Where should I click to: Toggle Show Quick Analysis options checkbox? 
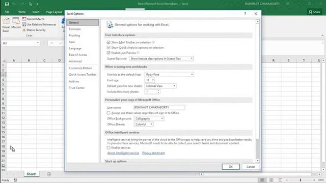tap(108, 47)
